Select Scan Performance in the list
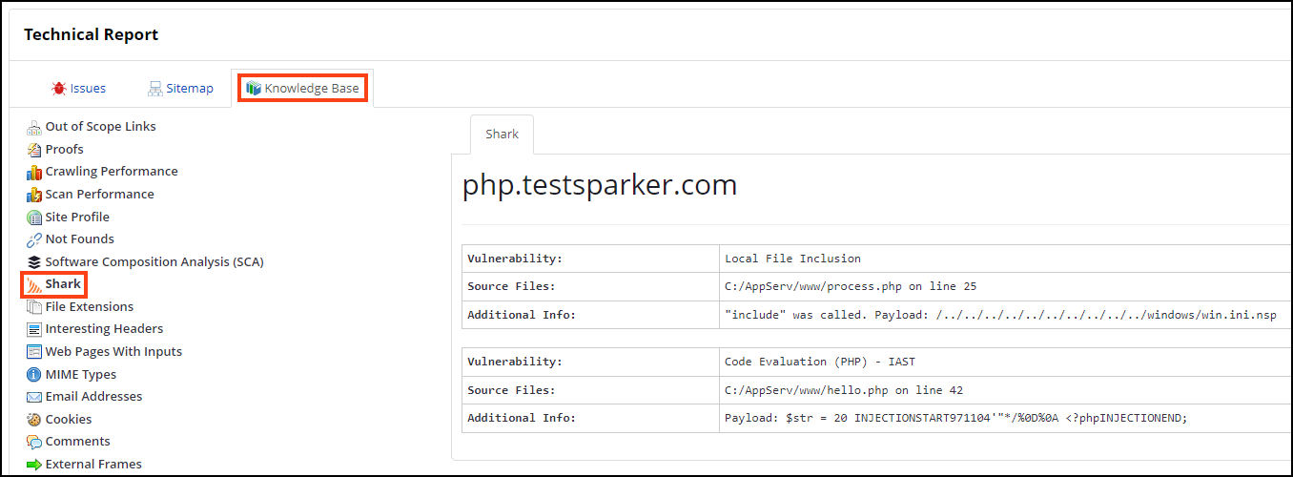The image size is (1293, 477). (x=99, y=195)
